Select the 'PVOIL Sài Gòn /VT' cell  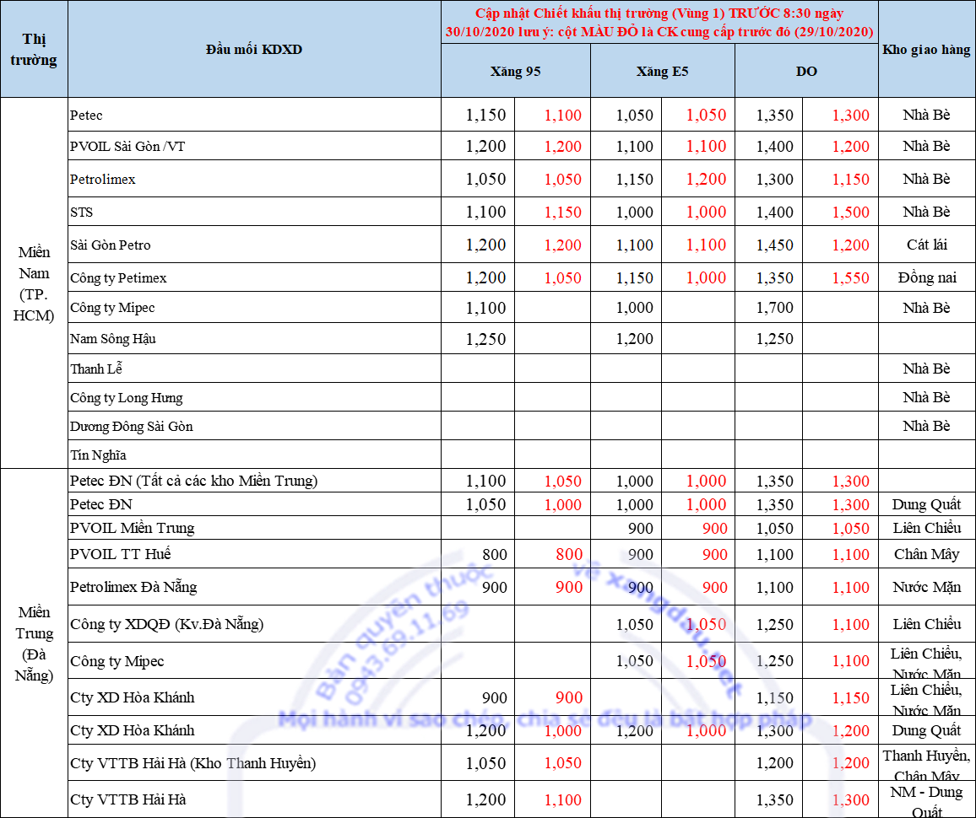(254, 145)
